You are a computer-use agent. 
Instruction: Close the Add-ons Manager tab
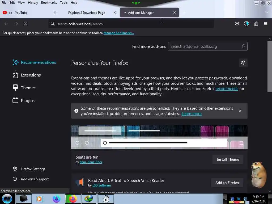click(175, 12)
